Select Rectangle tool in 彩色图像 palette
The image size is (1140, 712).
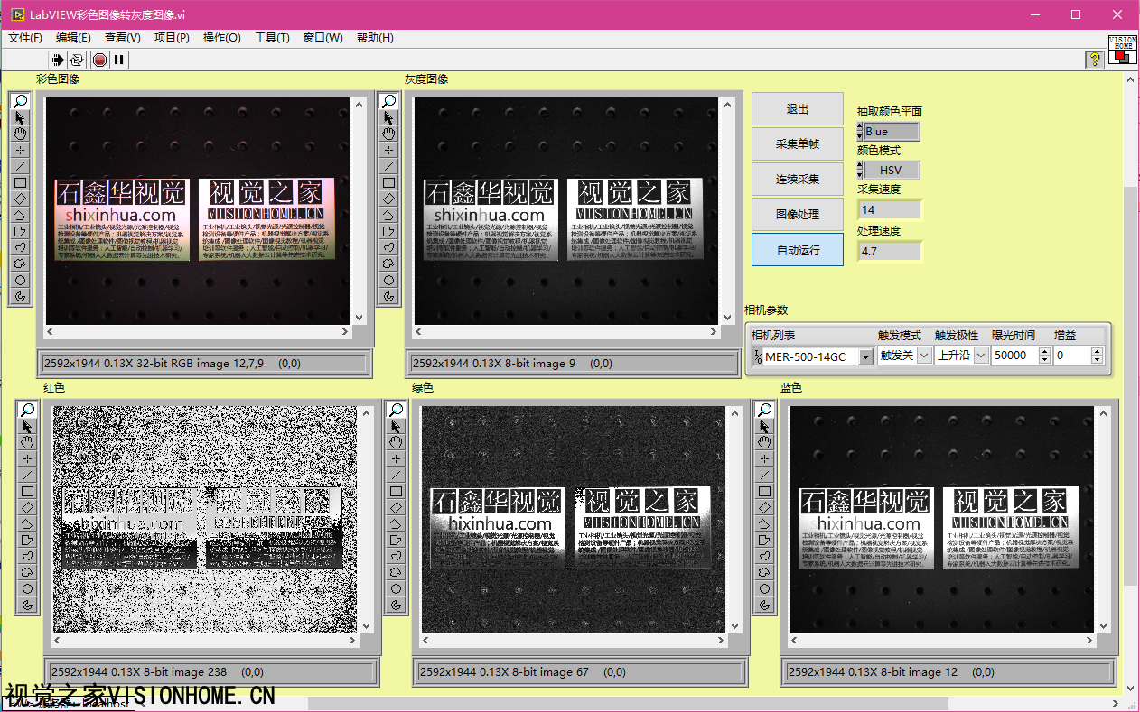tap(20, 182)
